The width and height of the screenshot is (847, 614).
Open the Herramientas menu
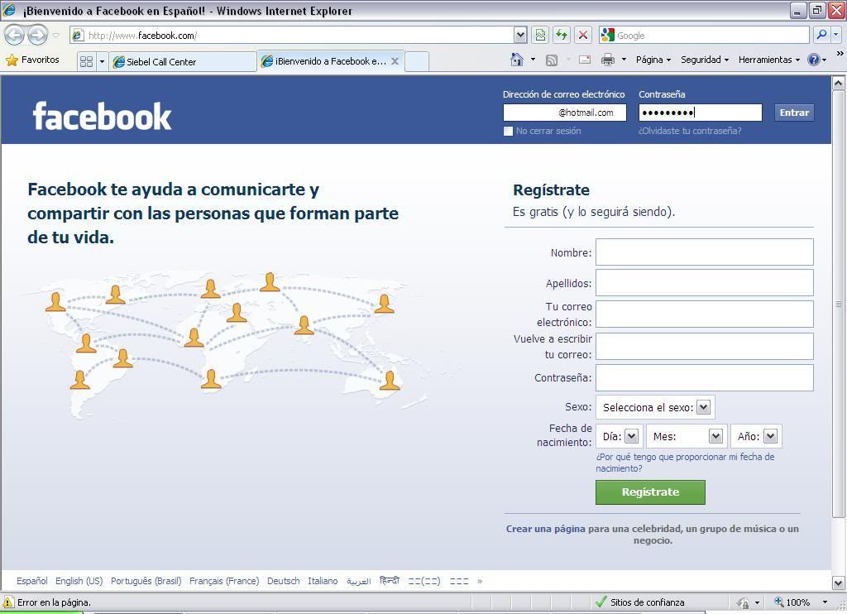[768, 60]
